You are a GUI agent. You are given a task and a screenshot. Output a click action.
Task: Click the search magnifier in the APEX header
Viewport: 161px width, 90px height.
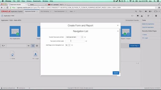[x=136, y=11]
